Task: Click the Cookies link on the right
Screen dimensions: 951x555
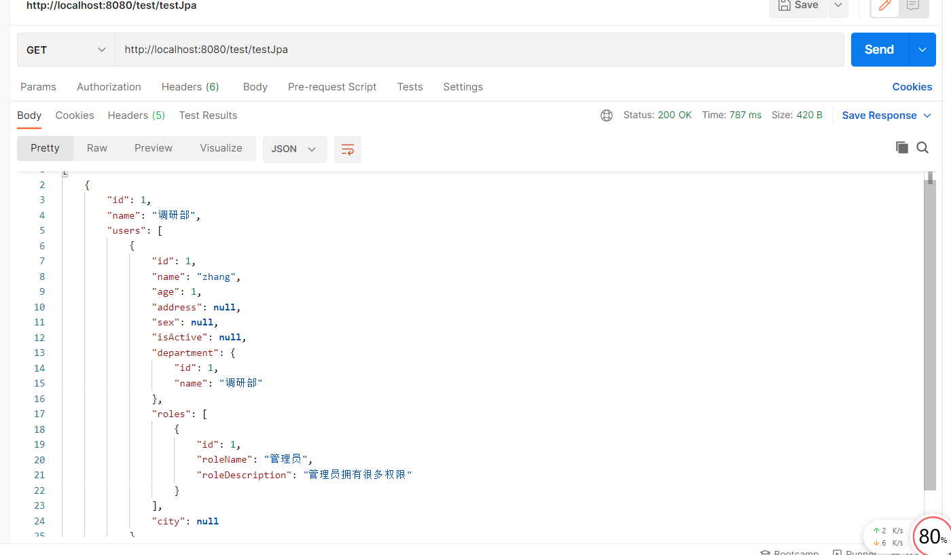Action: click(x=912, y=87)
